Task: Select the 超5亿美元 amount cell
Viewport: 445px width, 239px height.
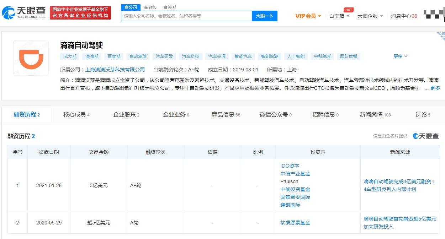Action: pyautogui.click(x=99, y=223)
